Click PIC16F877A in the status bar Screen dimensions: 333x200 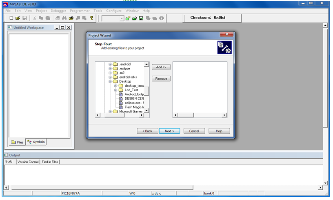point(71,193)
